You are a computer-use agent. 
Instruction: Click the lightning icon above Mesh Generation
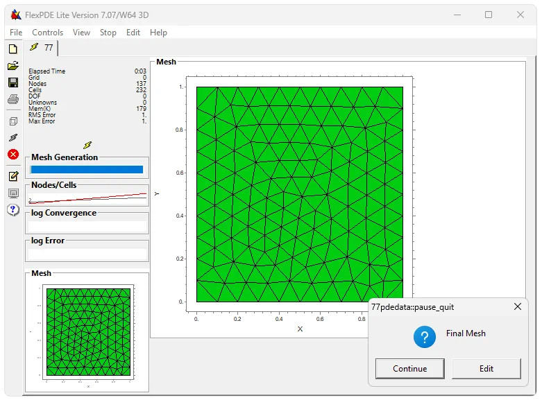click(87, 145)
